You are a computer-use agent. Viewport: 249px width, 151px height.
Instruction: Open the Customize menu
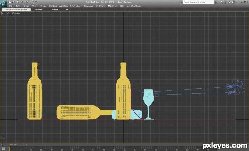[100, 6]
